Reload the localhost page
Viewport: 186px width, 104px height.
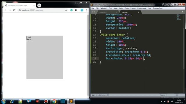coord(14,10)
